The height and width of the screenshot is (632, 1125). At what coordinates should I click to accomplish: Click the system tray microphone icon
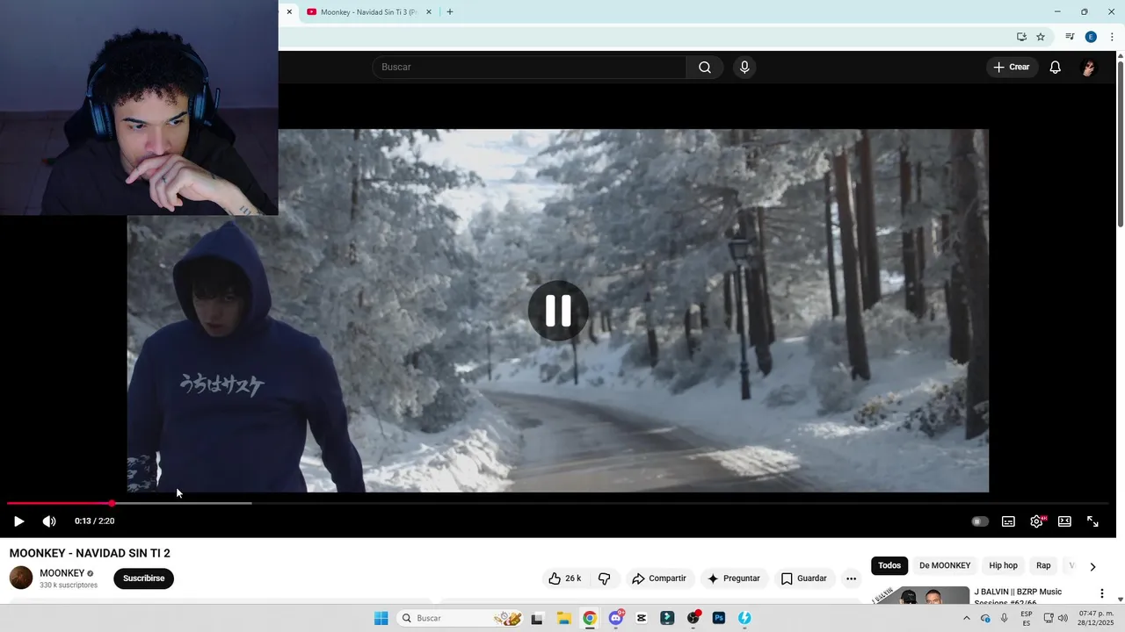pos(1005,618)
